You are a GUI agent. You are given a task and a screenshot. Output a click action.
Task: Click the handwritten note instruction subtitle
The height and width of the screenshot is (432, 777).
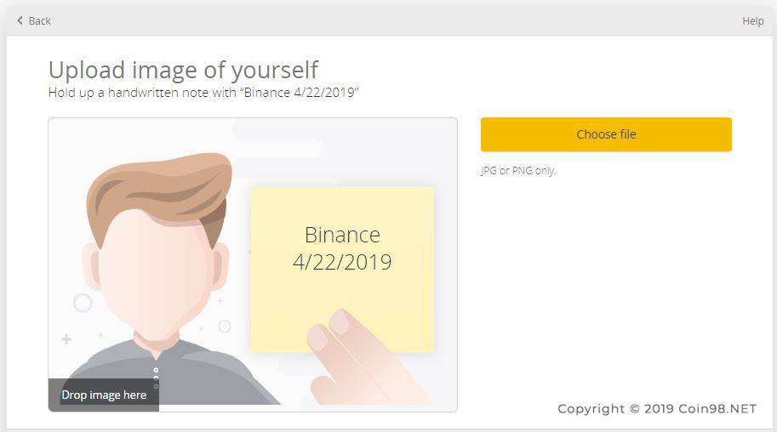click(x=203, y=93)
